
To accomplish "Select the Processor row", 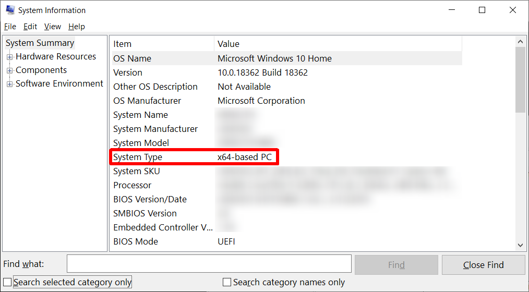I will click(287, 186).
